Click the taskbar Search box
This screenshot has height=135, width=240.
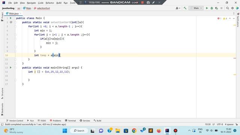tap(79, 131)
